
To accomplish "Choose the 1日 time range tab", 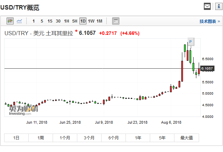I will (x=16, y=138).
